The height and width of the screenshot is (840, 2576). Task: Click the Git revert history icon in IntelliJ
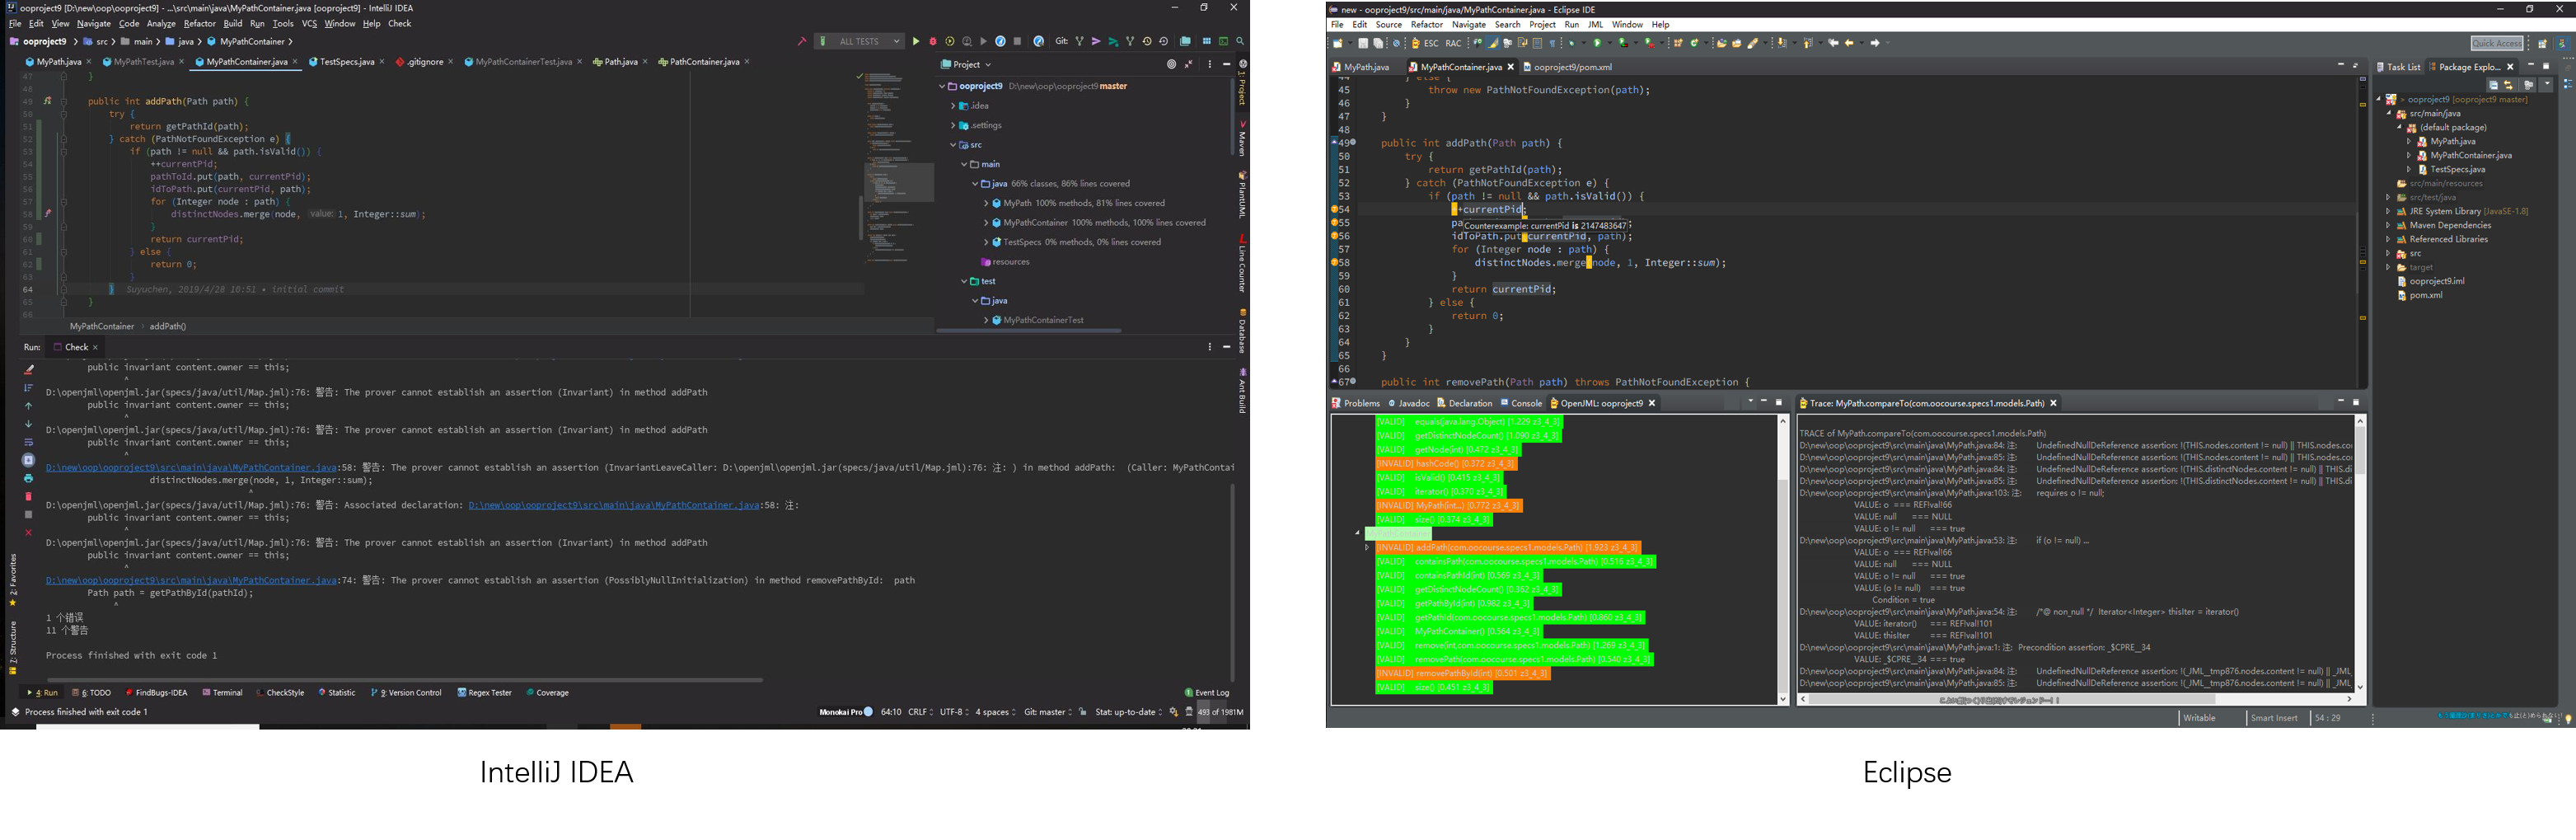pyautogui.click(x=1164, y=42)
